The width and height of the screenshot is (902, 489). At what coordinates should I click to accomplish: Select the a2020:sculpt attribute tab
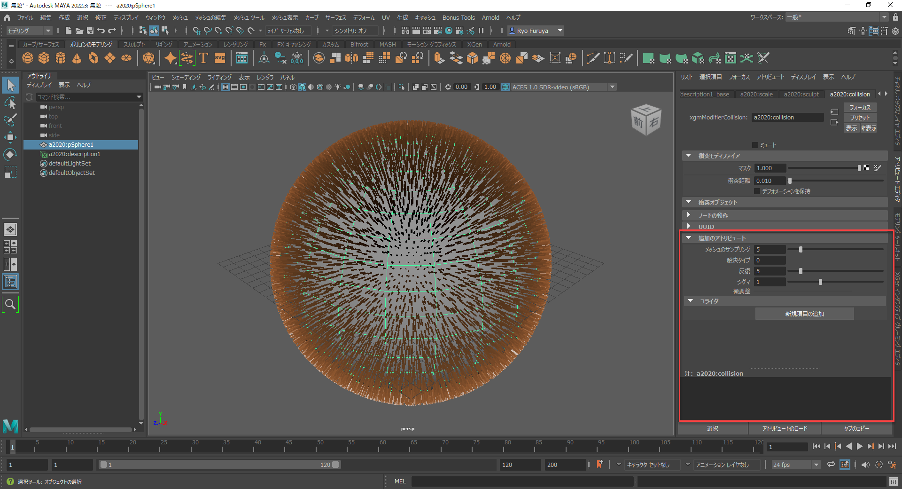pyautogui.click(x=801, y=94)
